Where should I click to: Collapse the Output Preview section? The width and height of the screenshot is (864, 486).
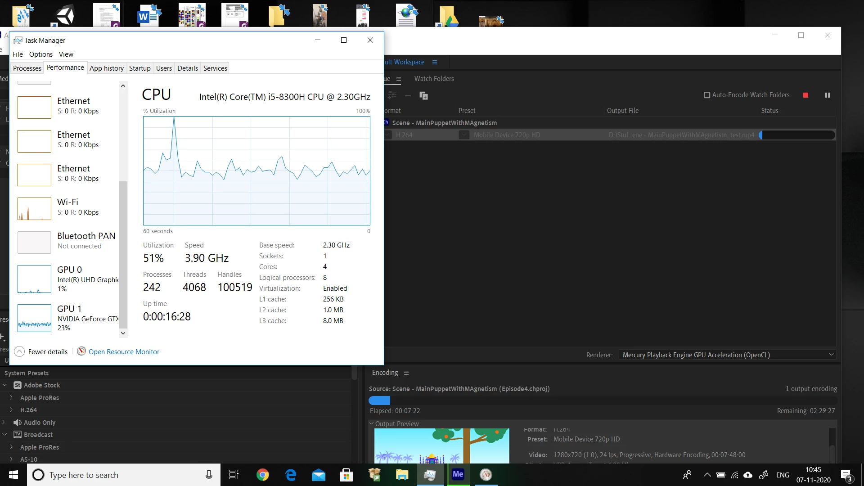(372, 423)
